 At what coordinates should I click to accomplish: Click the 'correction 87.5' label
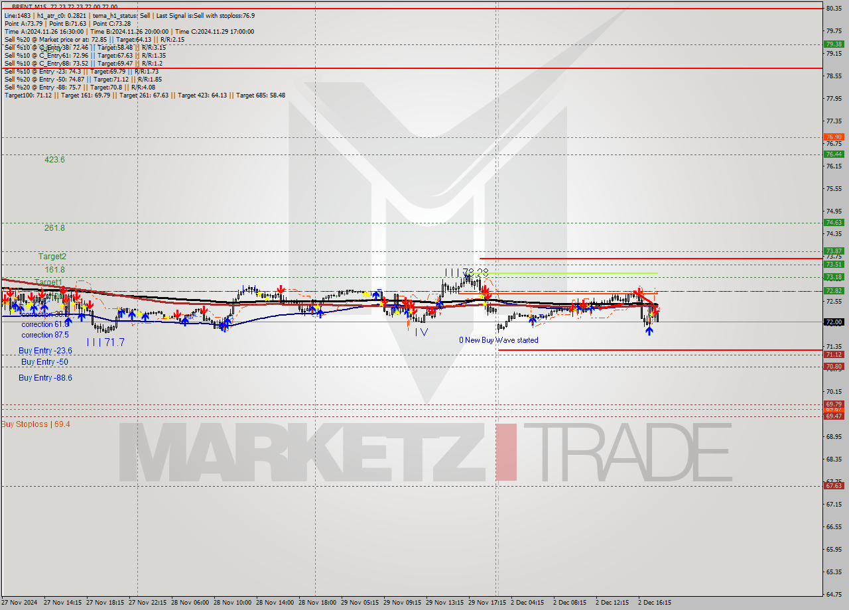pos(45,335)
